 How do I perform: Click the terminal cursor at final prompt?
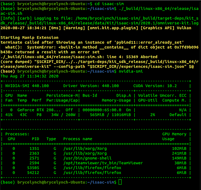(x=120, y=182)
